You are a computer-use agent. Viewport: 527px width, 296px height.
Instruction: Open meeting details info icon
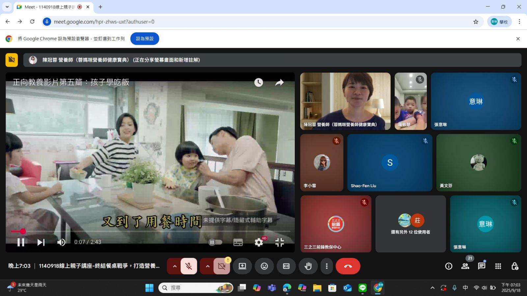449,266
